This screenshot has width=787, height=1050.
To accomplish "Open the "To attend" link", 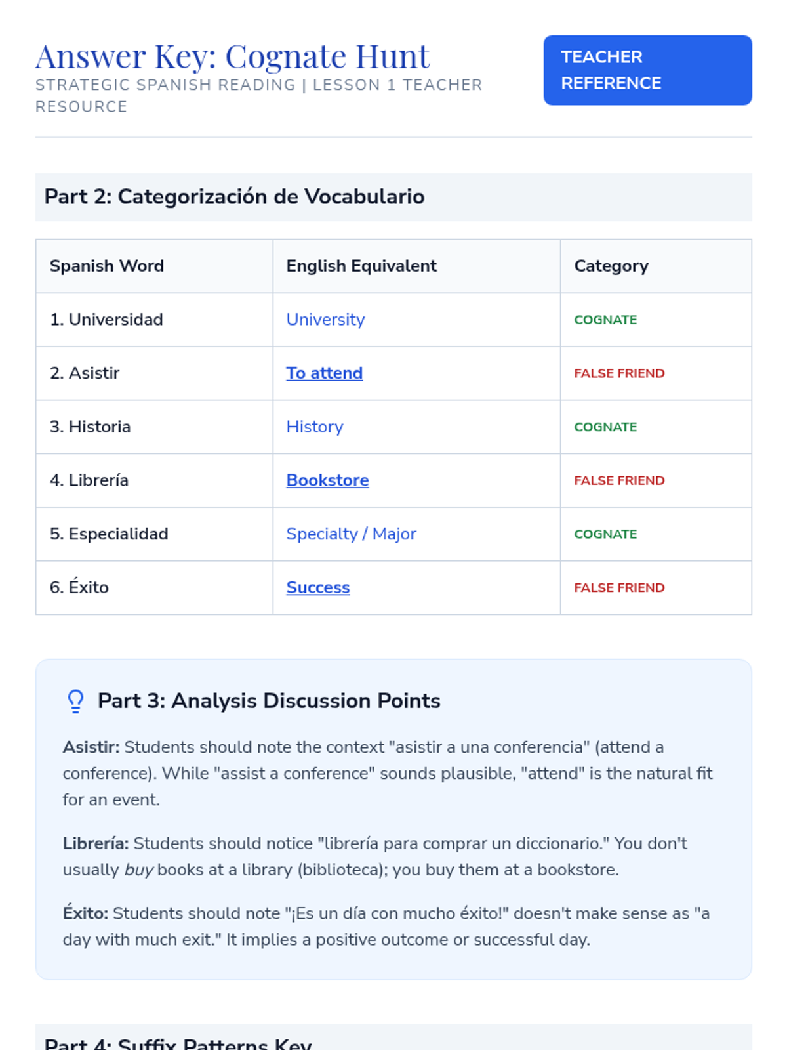I will (324, 373).
